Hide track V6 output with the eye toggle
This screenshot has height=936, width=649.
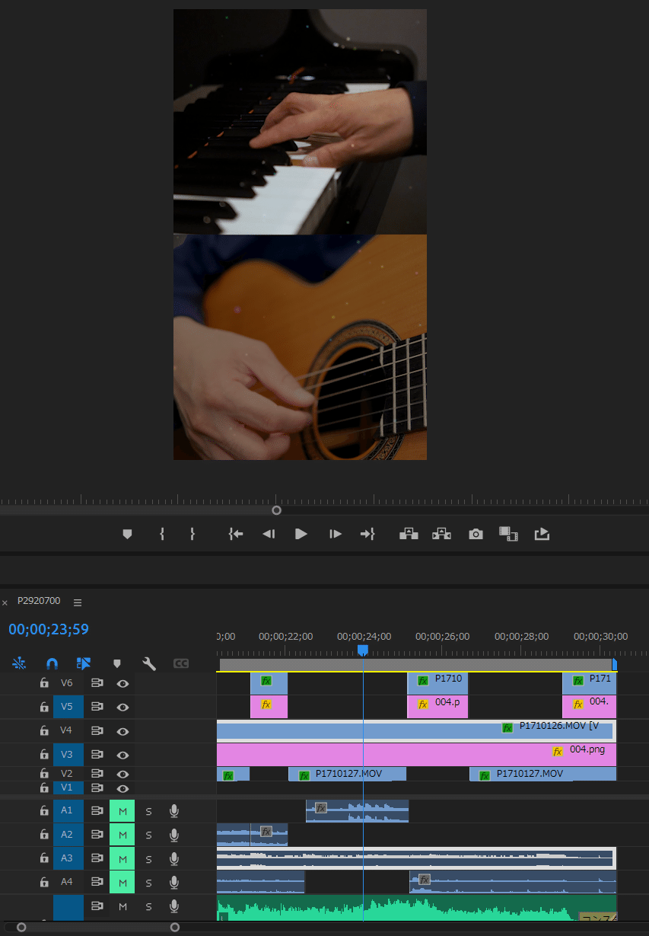click(122, 682)
